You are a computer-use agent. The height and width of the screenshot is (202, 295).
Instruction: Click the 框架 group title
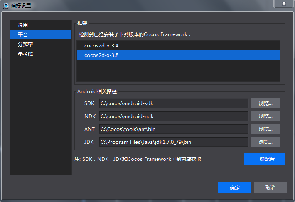(x=82, y=23)
